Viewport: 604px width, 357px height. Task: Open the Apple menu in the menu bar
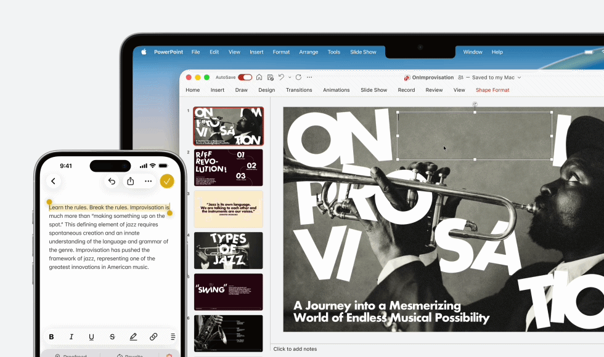tap(144, 52)
